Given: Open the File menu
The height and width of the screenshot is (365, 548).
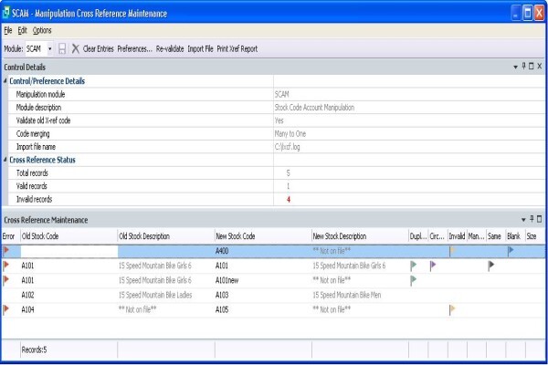Looking at the screenshot, I should point(8,30).
